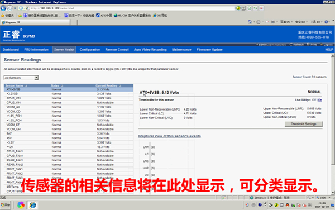The image size is (335, 210).
Task: Click the green-yellow browser icon in system tray
Action: click(276, 206)
